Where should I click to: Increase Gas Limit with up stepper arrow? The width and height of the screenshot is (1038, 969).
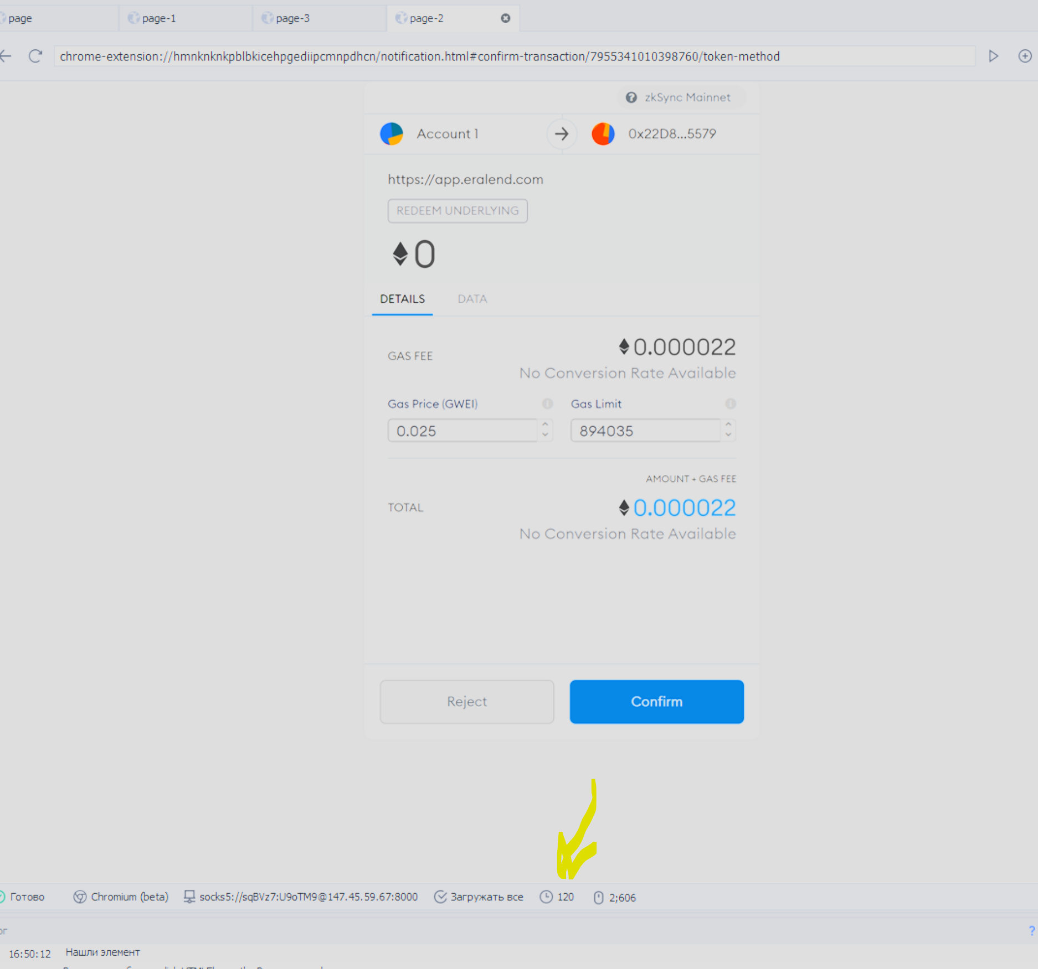pyautogui.click(x=728, y=425)
